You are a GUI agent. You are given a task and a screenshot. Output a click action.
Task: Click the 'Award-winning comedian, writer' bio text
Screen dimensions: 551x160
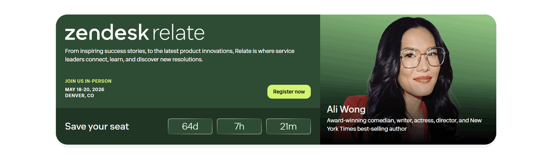(x=404, y=124)
